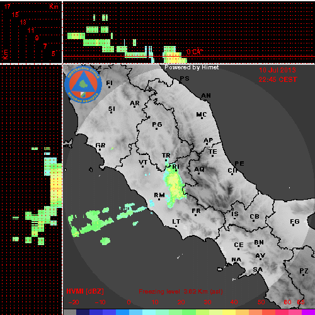Click the '30' value on the dBZ scale

point(207,302)
